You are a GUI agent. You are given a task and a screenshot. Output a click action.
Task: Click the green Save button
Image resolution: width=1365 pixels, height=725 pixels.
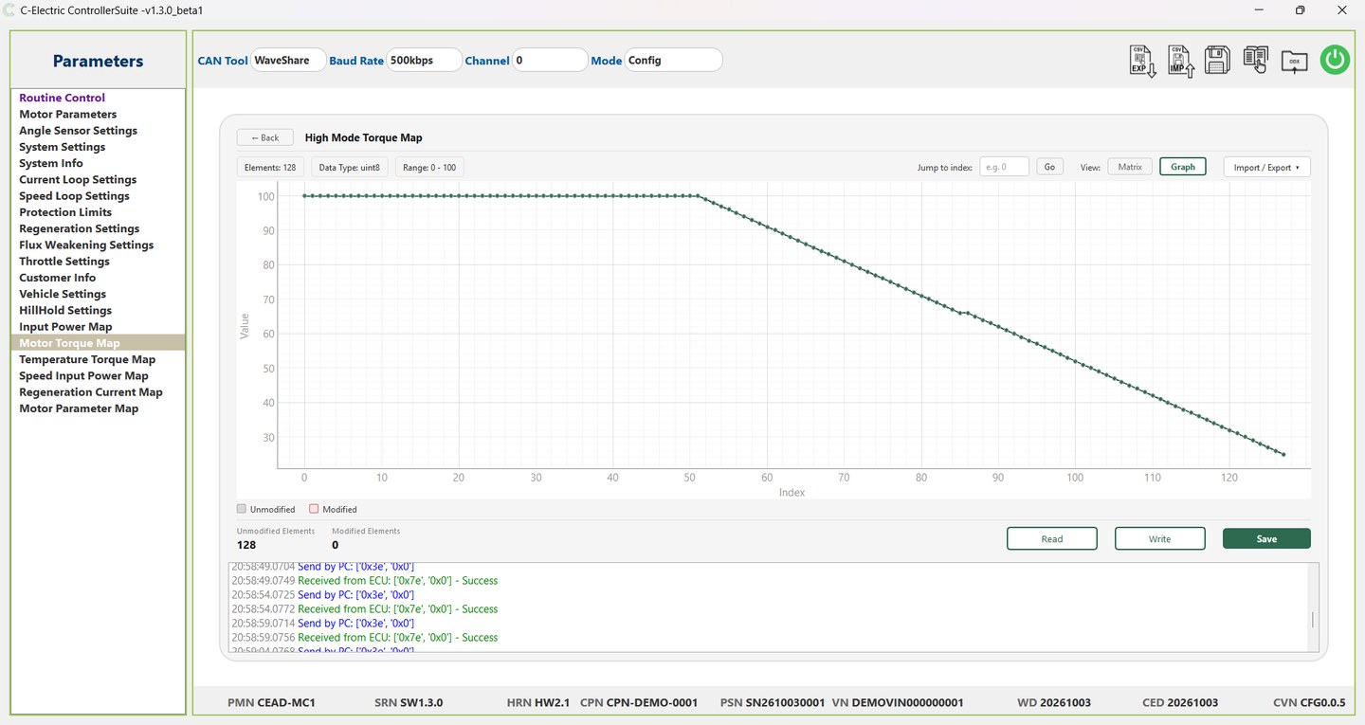pyautogui.click(x=1266, y=538)
